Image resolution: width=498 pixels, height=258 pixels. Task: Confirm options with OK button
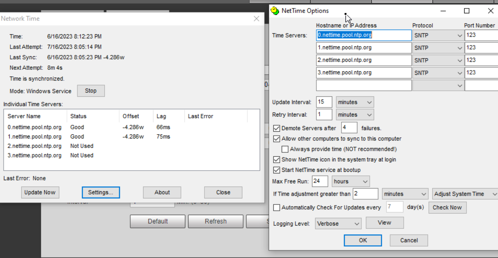click(363, 240)
